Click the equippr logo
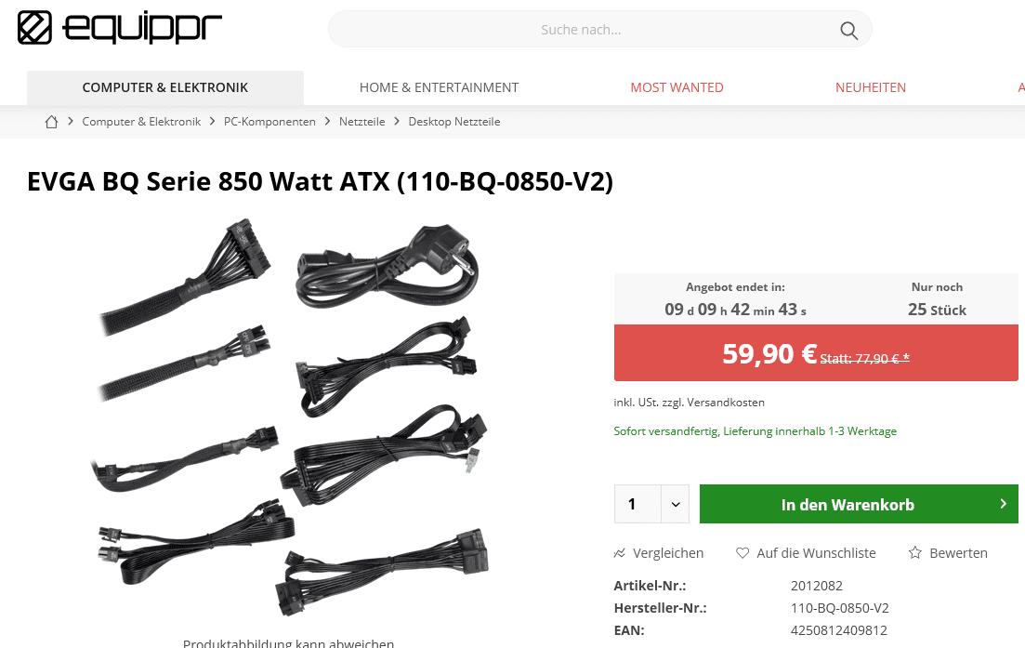Screen dimensions: 1025x648 pyautogui.click(x=120, y=28)
